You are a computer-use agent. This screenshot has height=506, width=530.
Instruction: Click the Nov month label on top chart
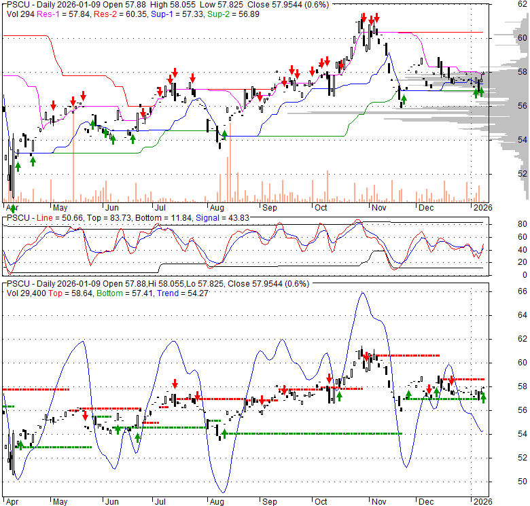378,208
